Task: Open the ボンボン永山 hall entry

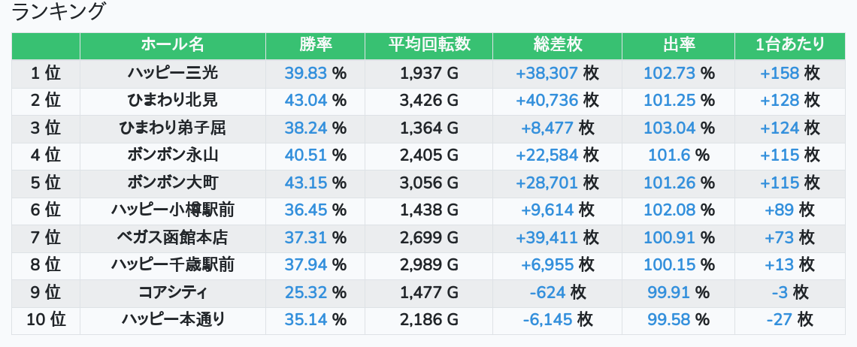Action: pyautogui.click(x=173, y=155)
